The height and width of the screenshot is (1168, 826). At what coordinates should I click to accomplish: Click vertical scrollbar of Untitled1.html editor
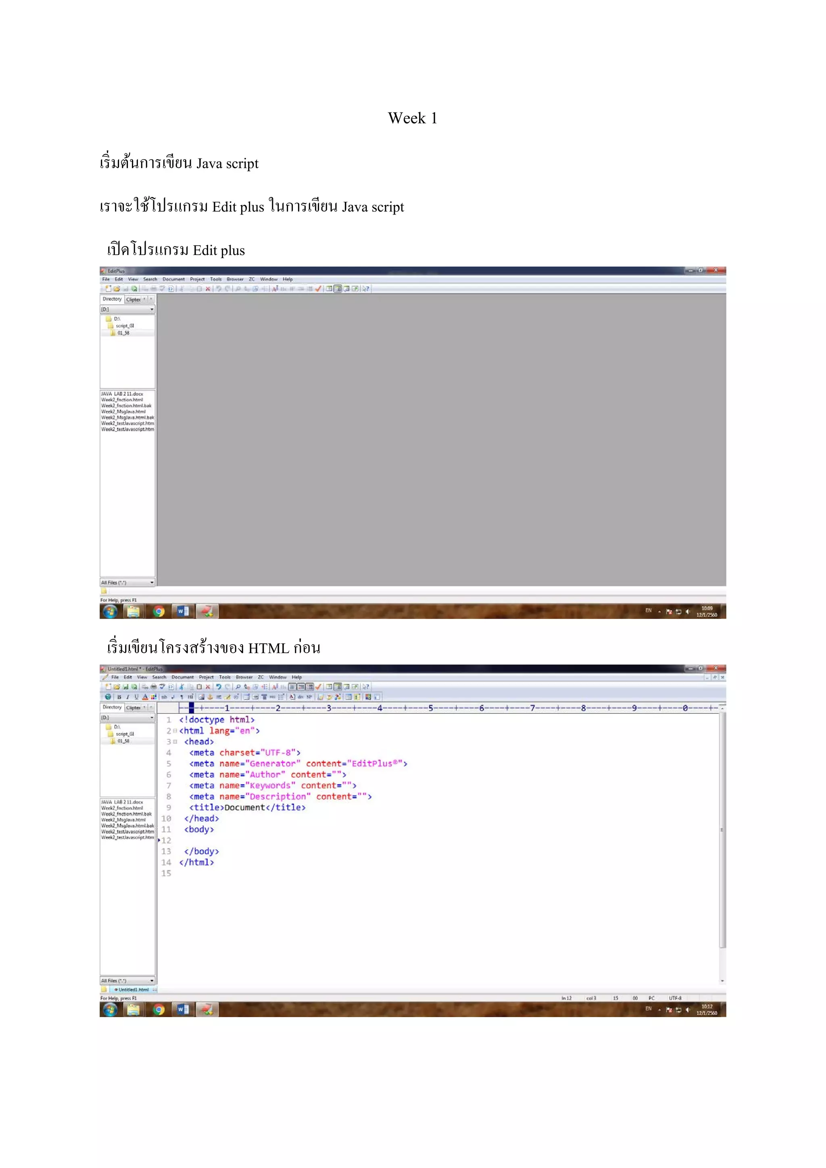pyautogui.click(x=722, y=830)
